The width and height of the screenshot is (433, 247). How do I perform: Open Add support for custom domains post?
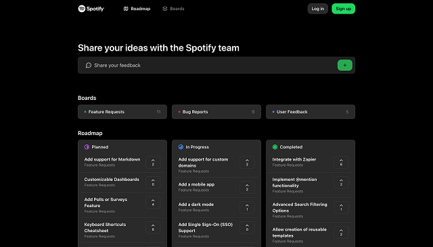click(x=203, y=163)
